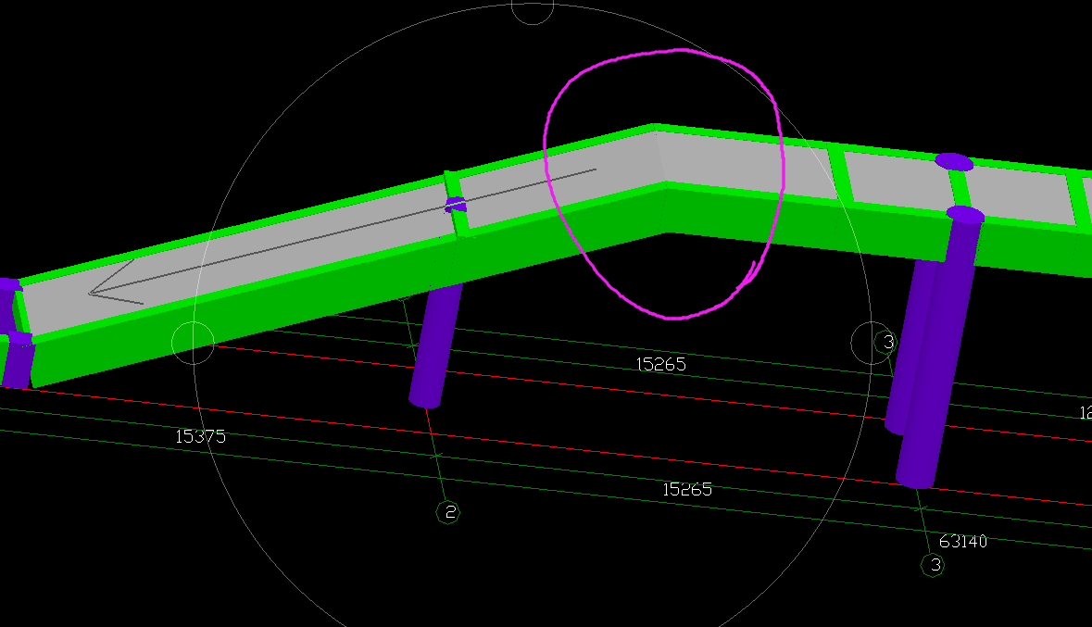Select the tall purple column above grid 3
The image size is (1092, 627).
pos(939,347)
